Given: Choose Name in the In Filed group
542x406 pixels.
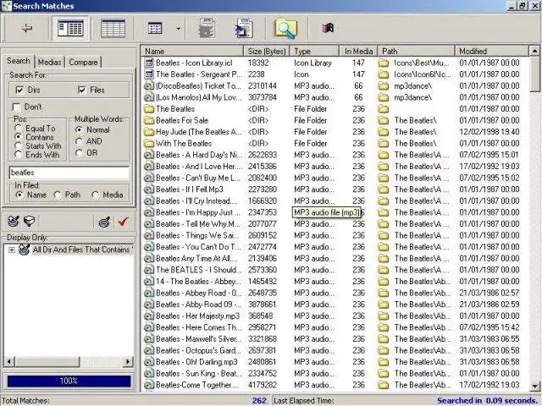Looking at the screenshot, I should 19,195.
